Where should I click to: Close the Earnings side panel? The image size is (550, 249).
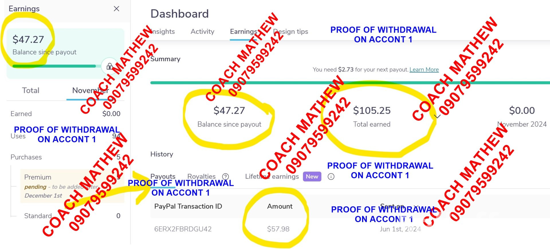click(x=116, y=9)
